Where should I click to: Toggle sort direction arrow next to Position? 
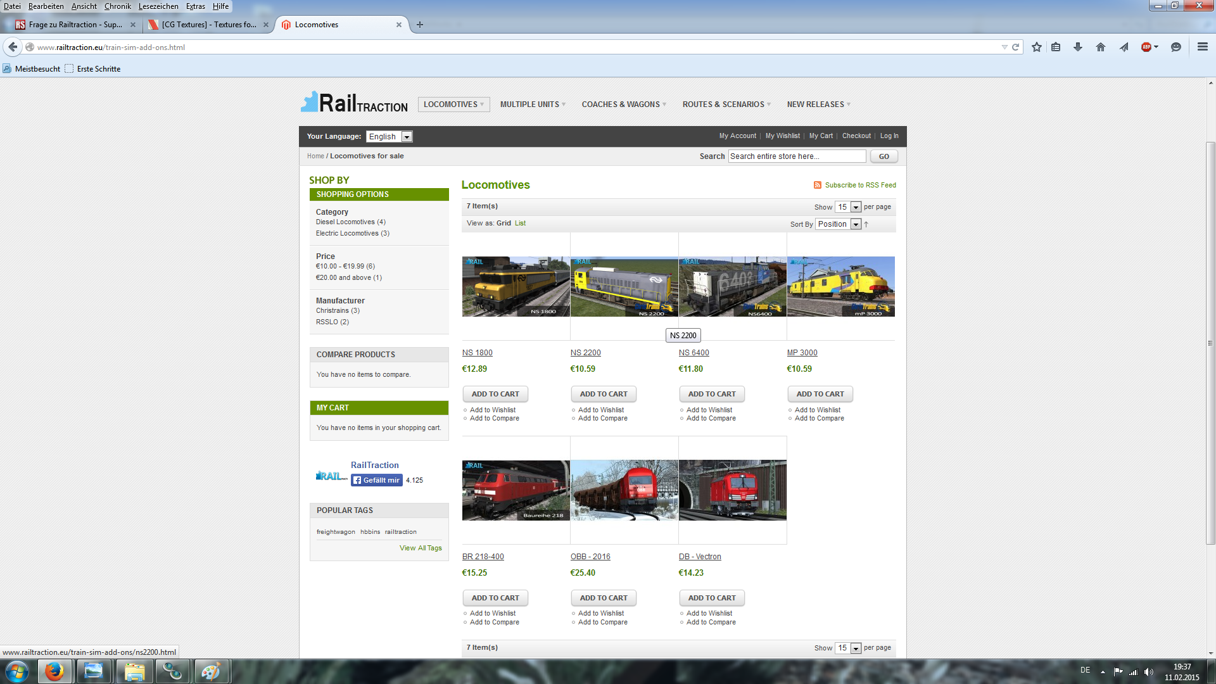click(866, 224)
